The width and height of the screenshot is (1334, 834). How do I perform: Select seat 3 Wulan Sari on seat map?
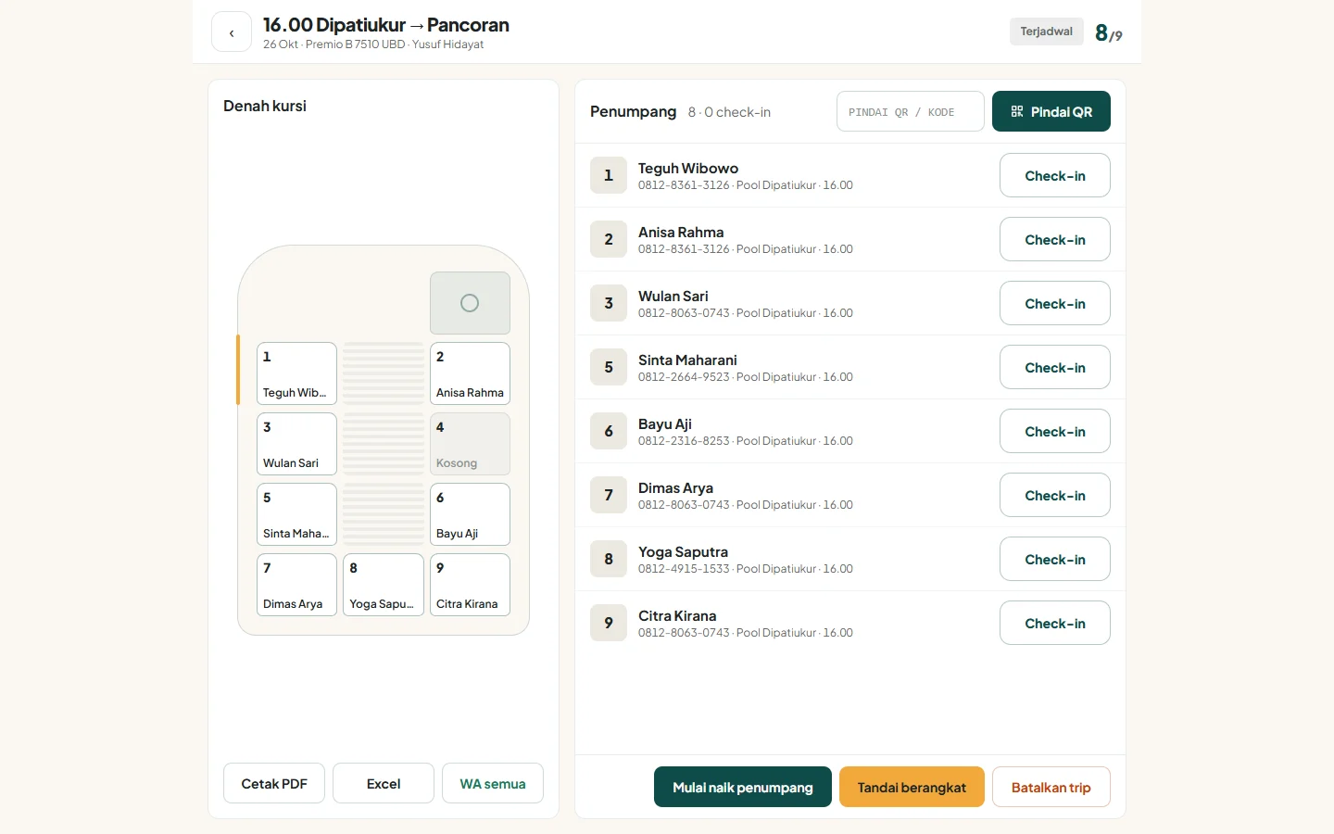[x=296, y=444]
